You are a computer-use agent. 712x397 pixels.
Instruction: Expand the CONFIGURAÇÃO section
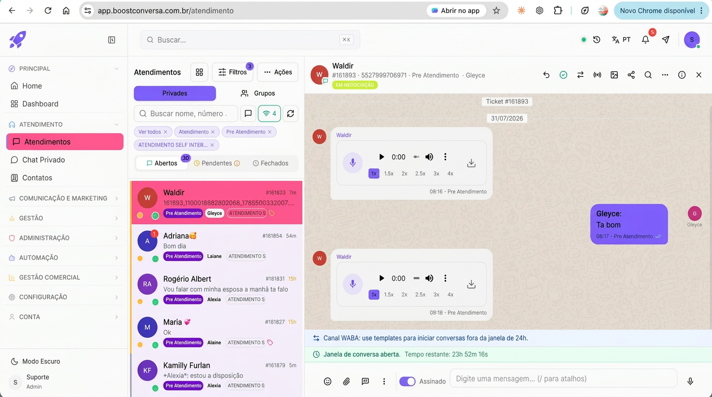[65, 297]
